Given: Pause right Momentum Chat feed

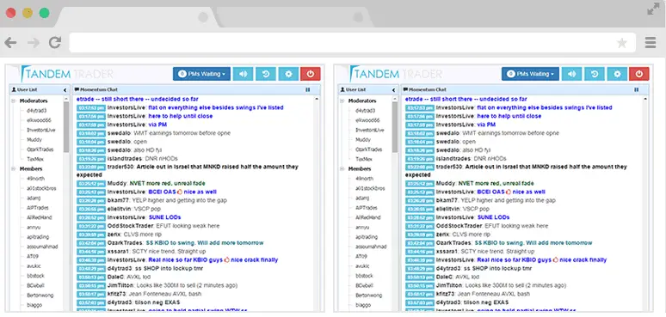Looking at the screenshot, I should 636,90.
